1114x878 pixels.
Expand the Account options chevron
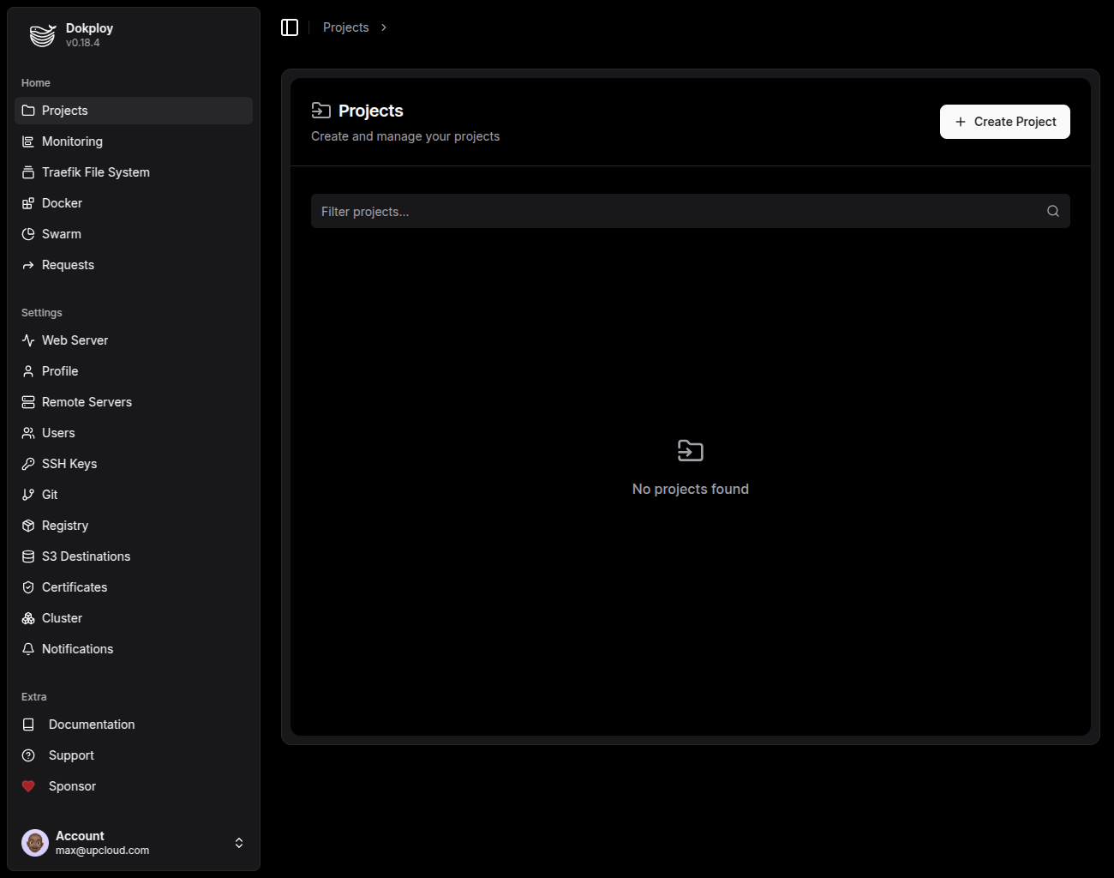(x=239, y=843)
